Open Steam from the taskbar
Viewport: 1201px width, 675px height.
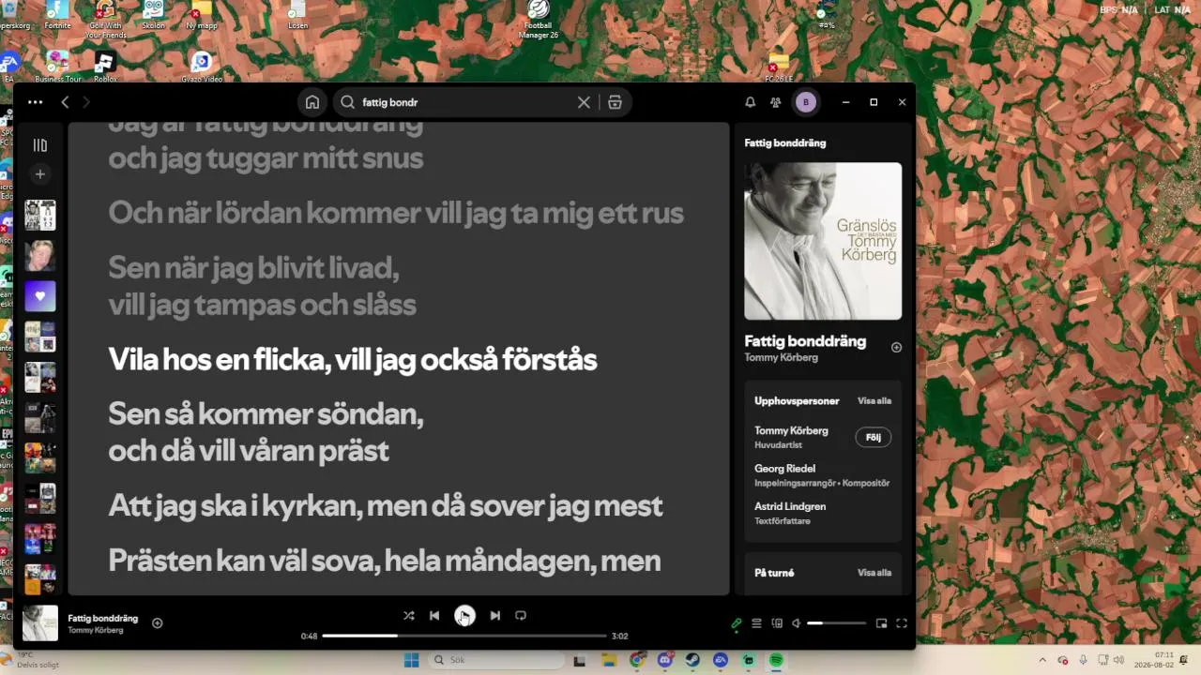[x=693, y=660]
